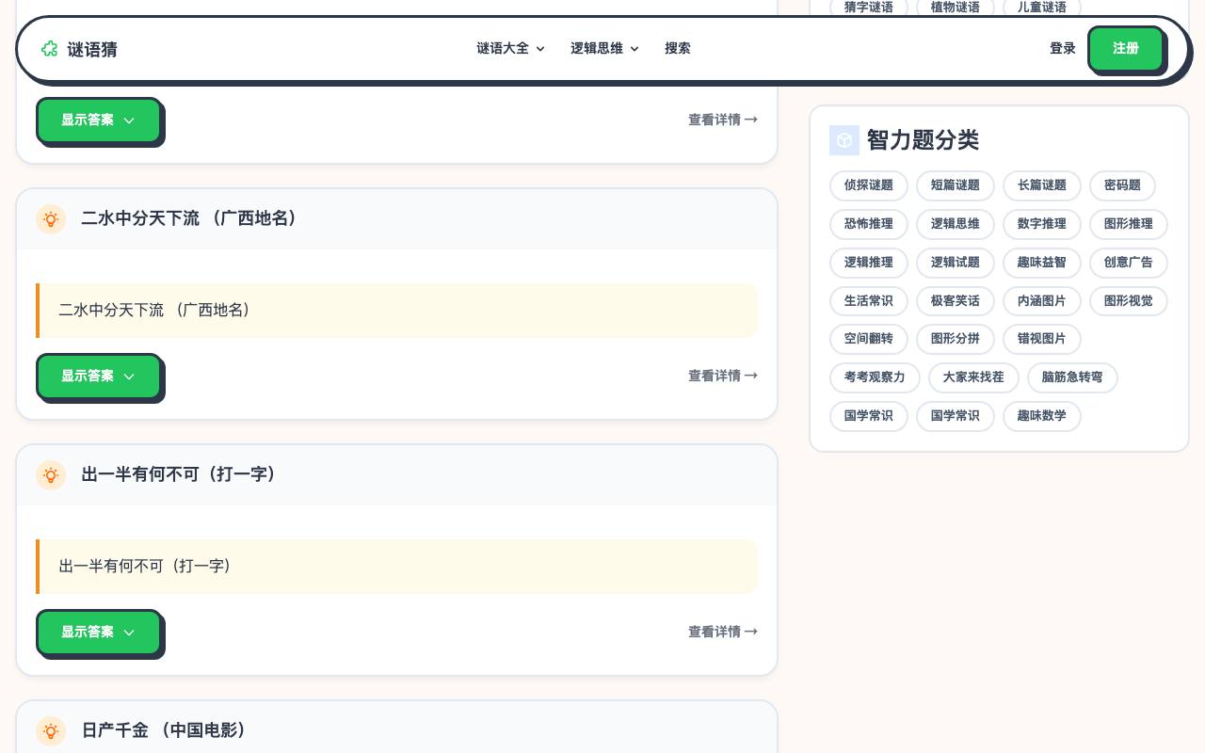Open the 谜语猜 site home title
1205x753 pixels.
92,49
